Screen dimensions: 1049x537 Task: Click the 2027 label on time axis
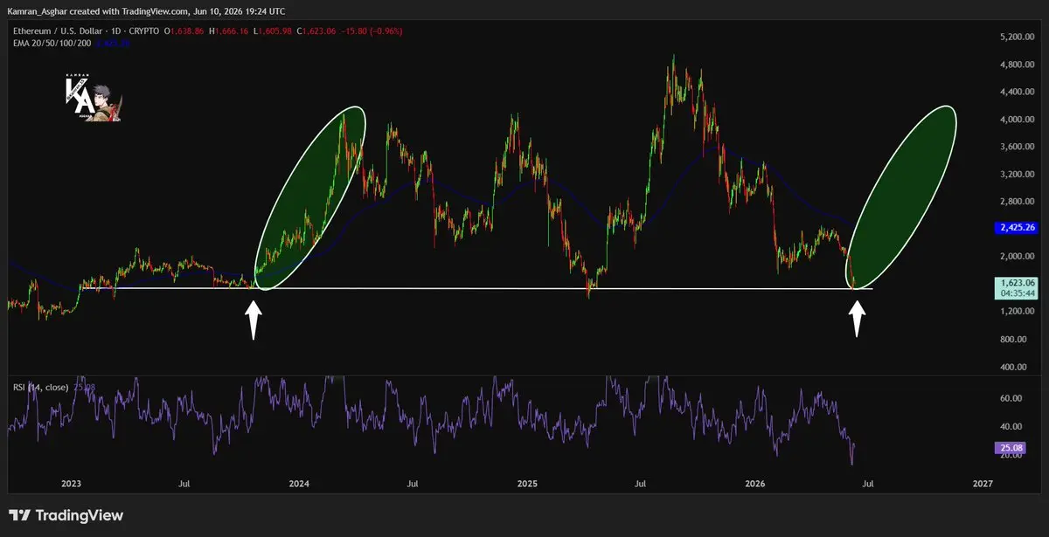(982, 482)
